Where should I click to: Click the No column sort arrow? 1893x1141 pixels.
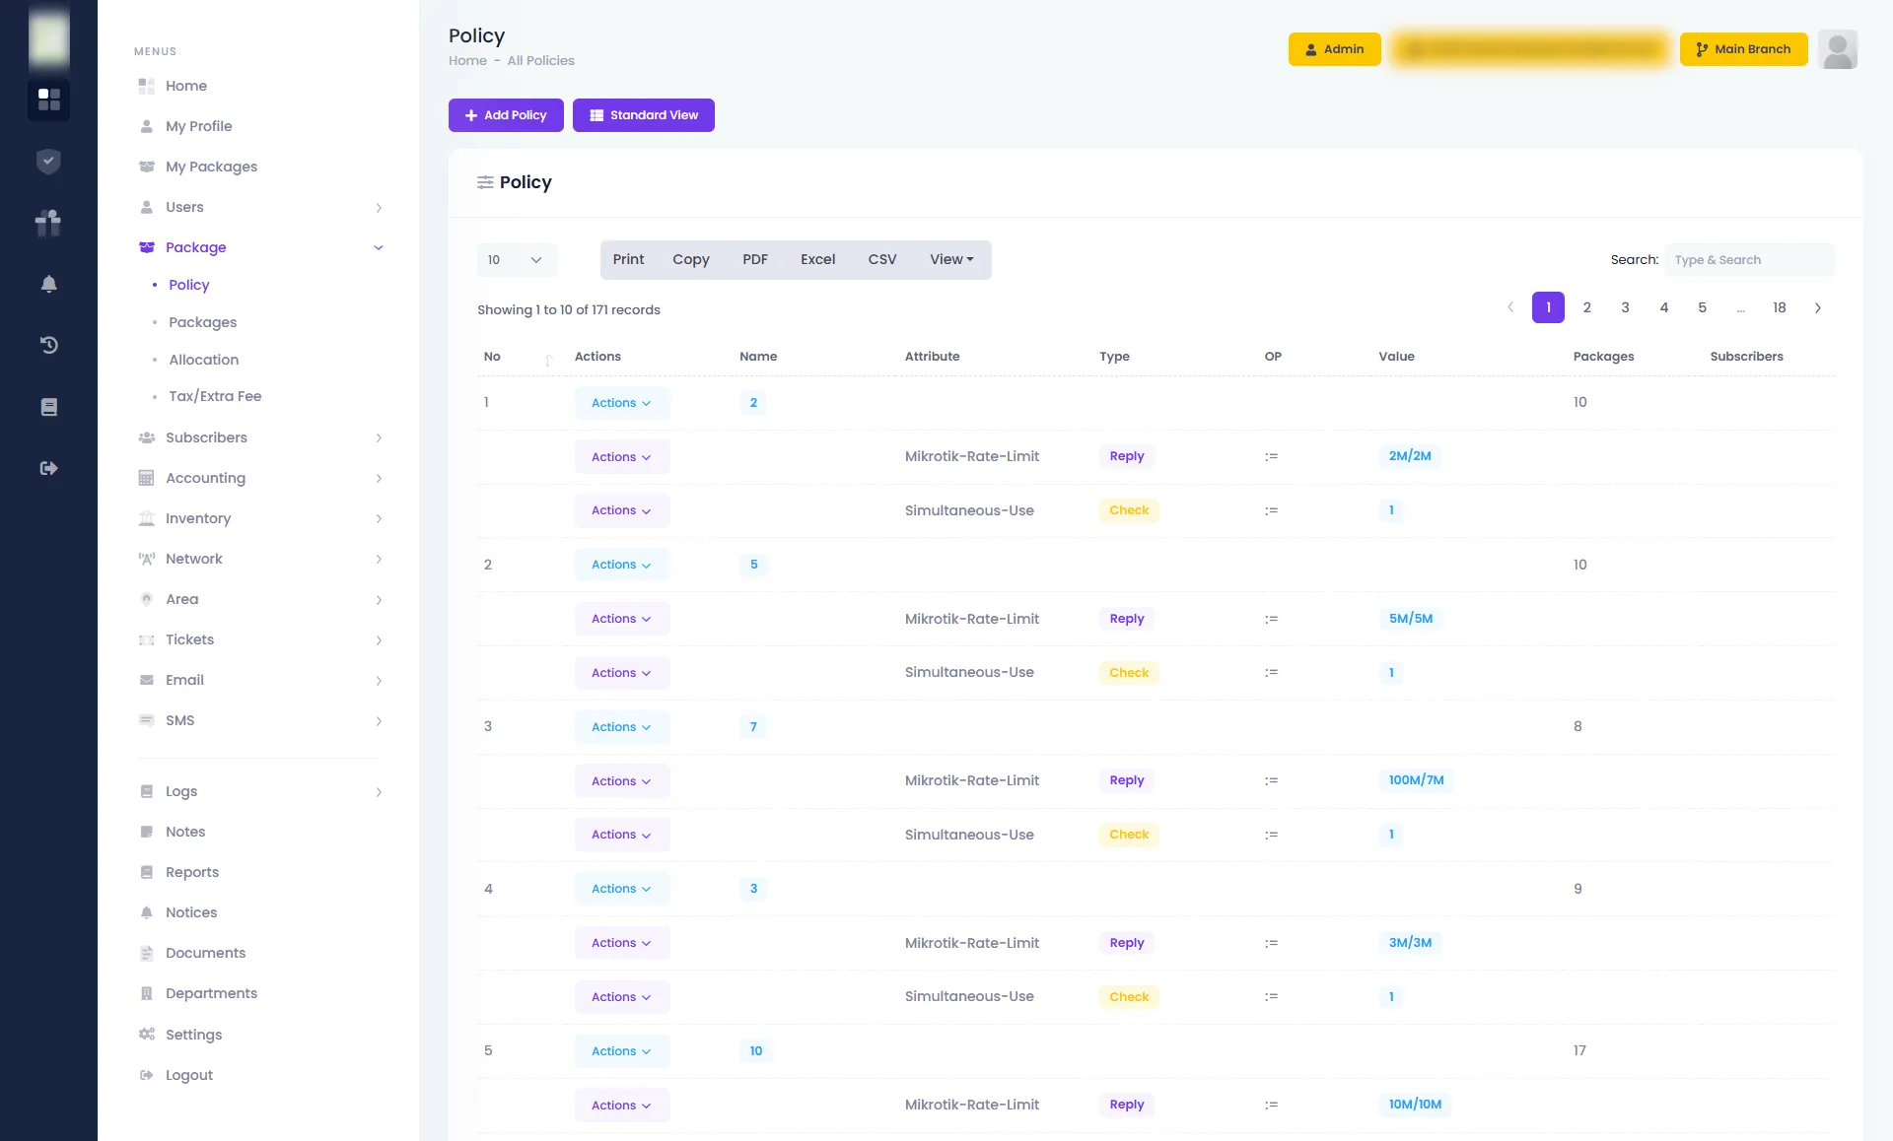pos(548,360)
